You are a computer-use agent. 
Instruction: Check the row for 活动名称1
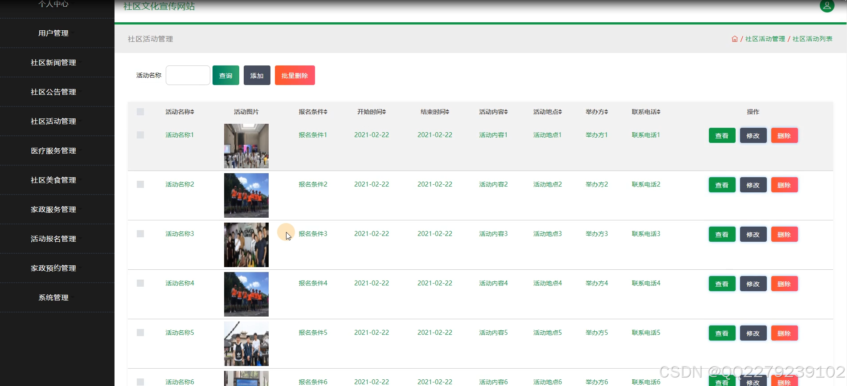click(x=140, y=135)
